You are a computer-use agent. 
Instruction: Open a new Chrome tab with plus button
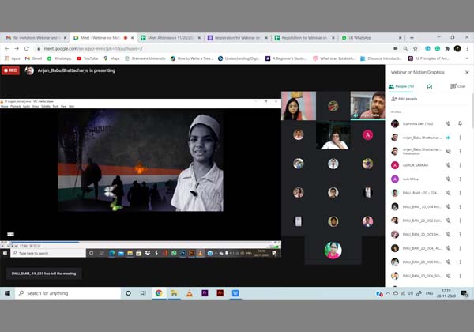(412, 38)
